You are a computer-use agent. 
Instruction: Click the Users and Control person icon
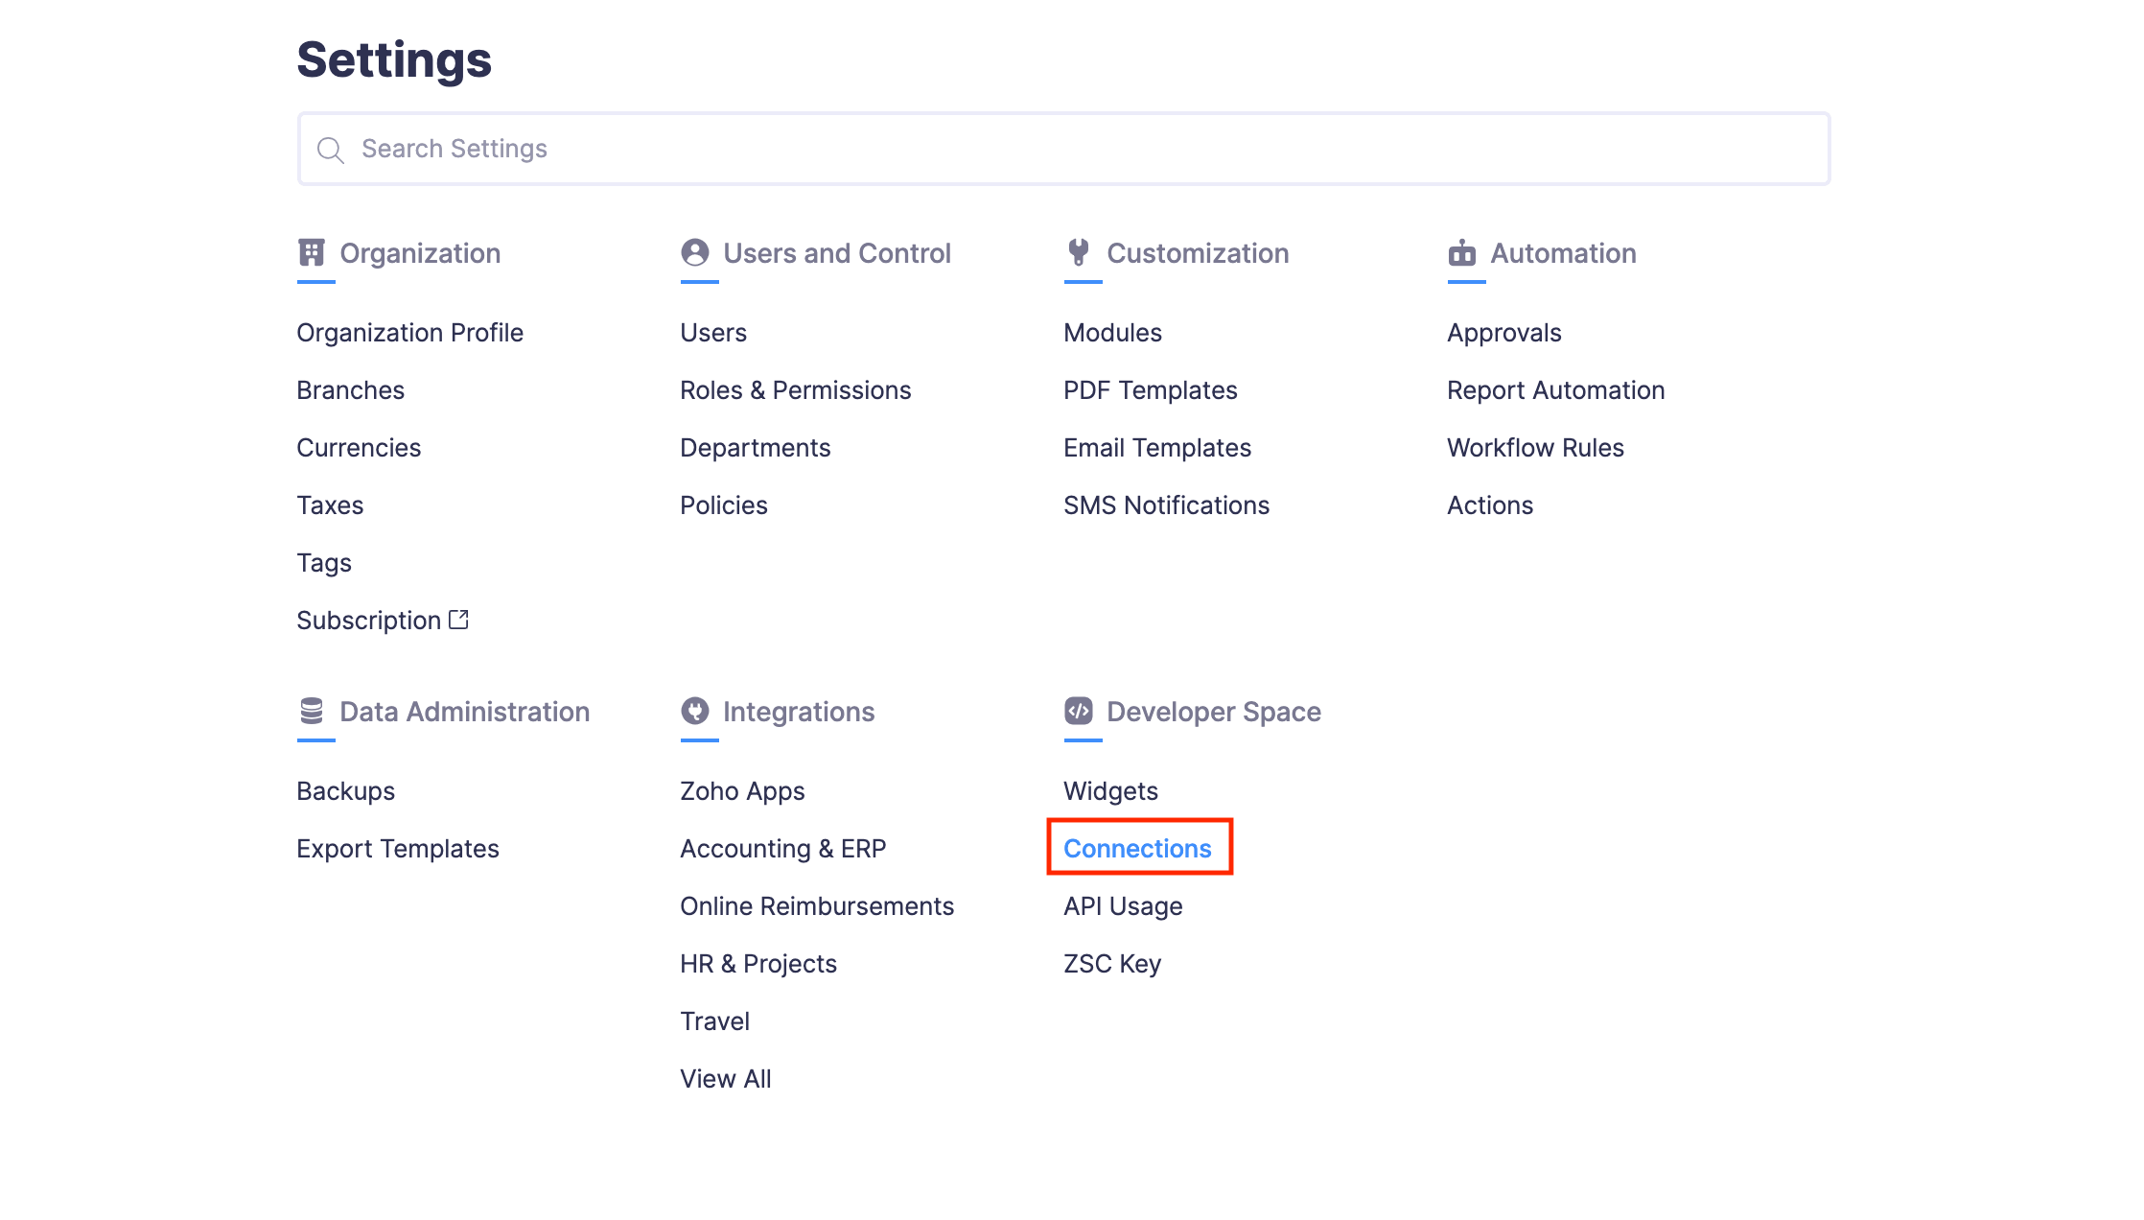[x=695, y=252]
